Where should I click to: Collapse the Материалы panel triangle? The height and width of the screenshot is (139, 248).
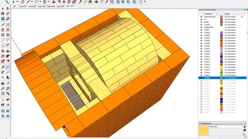pyautogui.click(x=200, y=123)
